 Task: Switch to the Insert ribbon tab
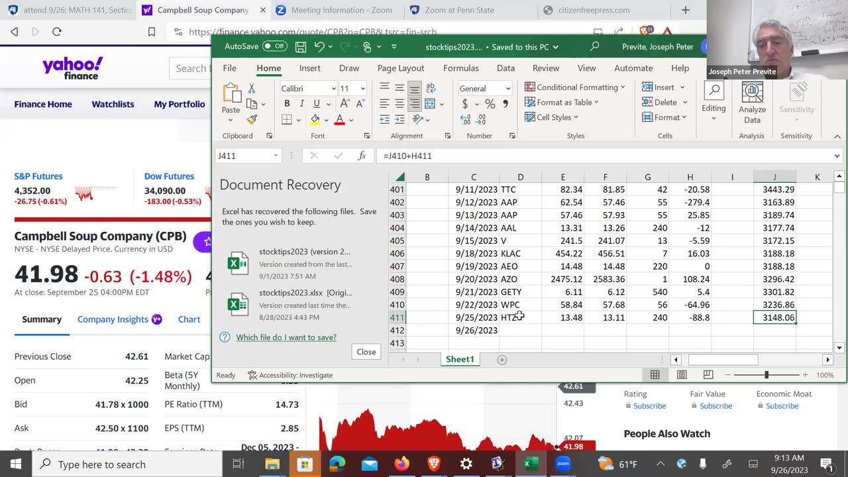(x=309, y=68)
